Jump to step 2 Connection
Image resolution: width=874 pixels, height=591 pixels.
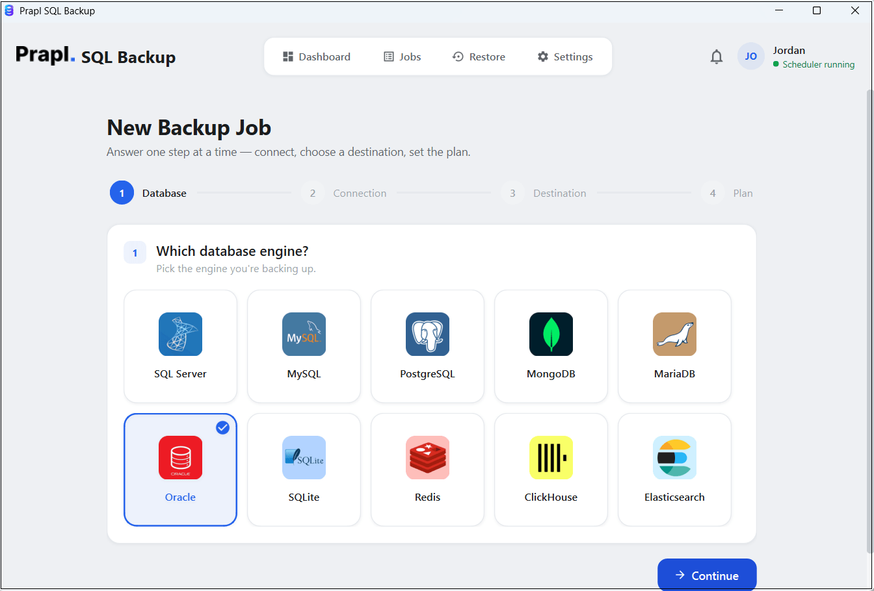[x=344, y=193]
